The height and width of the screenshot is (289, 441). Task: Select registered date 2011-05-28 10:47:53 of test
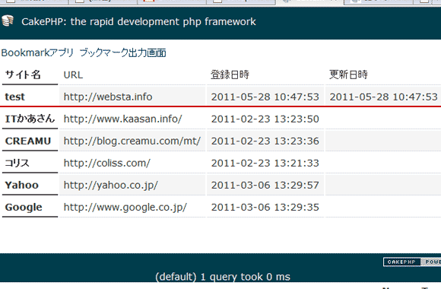click(265, 97)
